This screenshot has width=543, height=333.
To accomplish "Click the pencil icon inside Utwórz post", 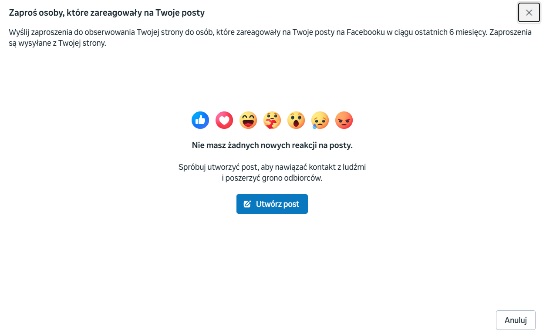I will 247,204.
